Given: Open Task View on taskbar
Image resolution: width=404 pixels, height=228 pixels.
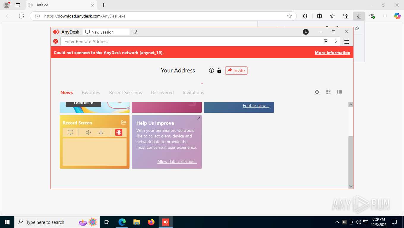Looking at the screenshot, I should 107,222.
